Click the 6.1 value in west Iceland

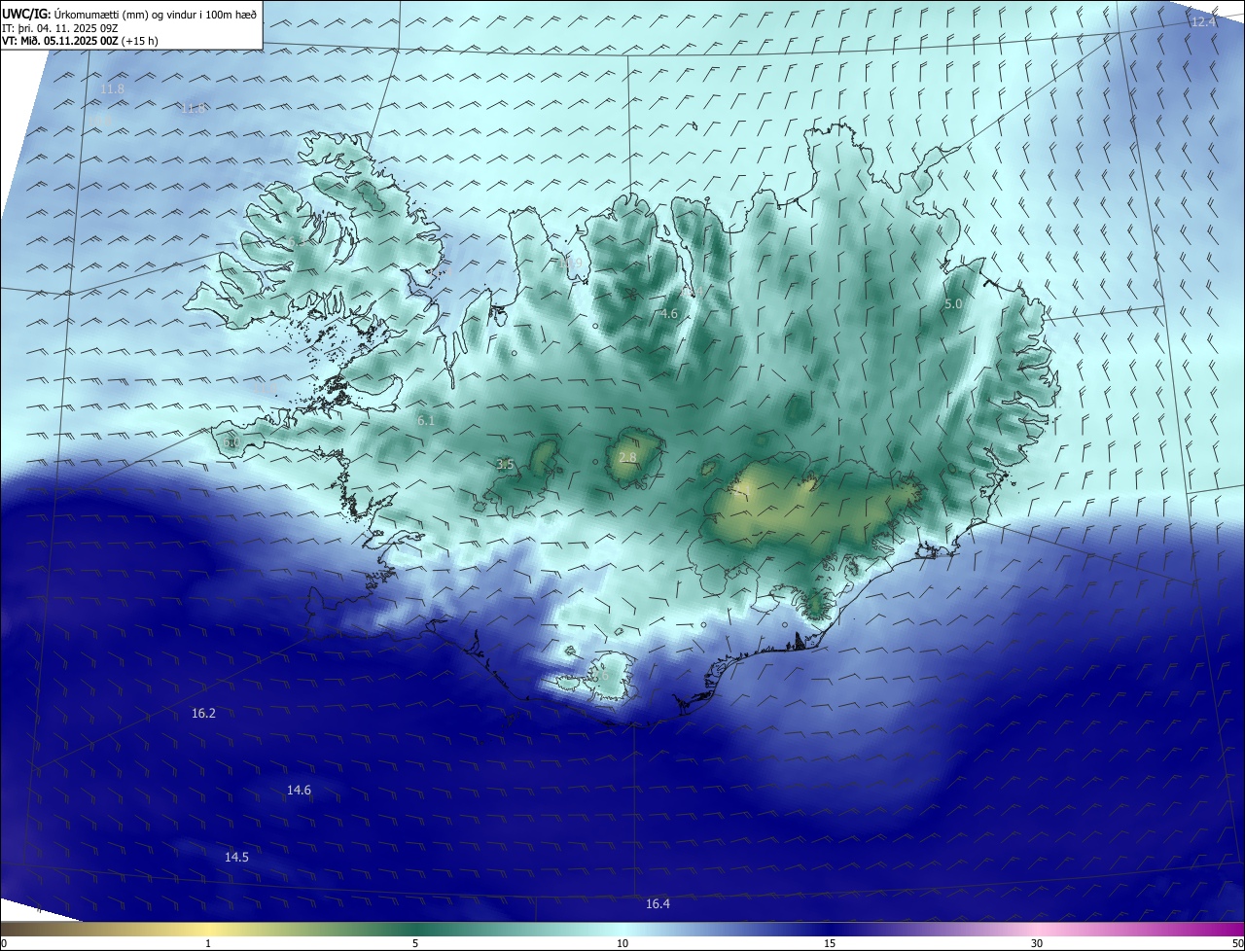[x=426, y=420]
